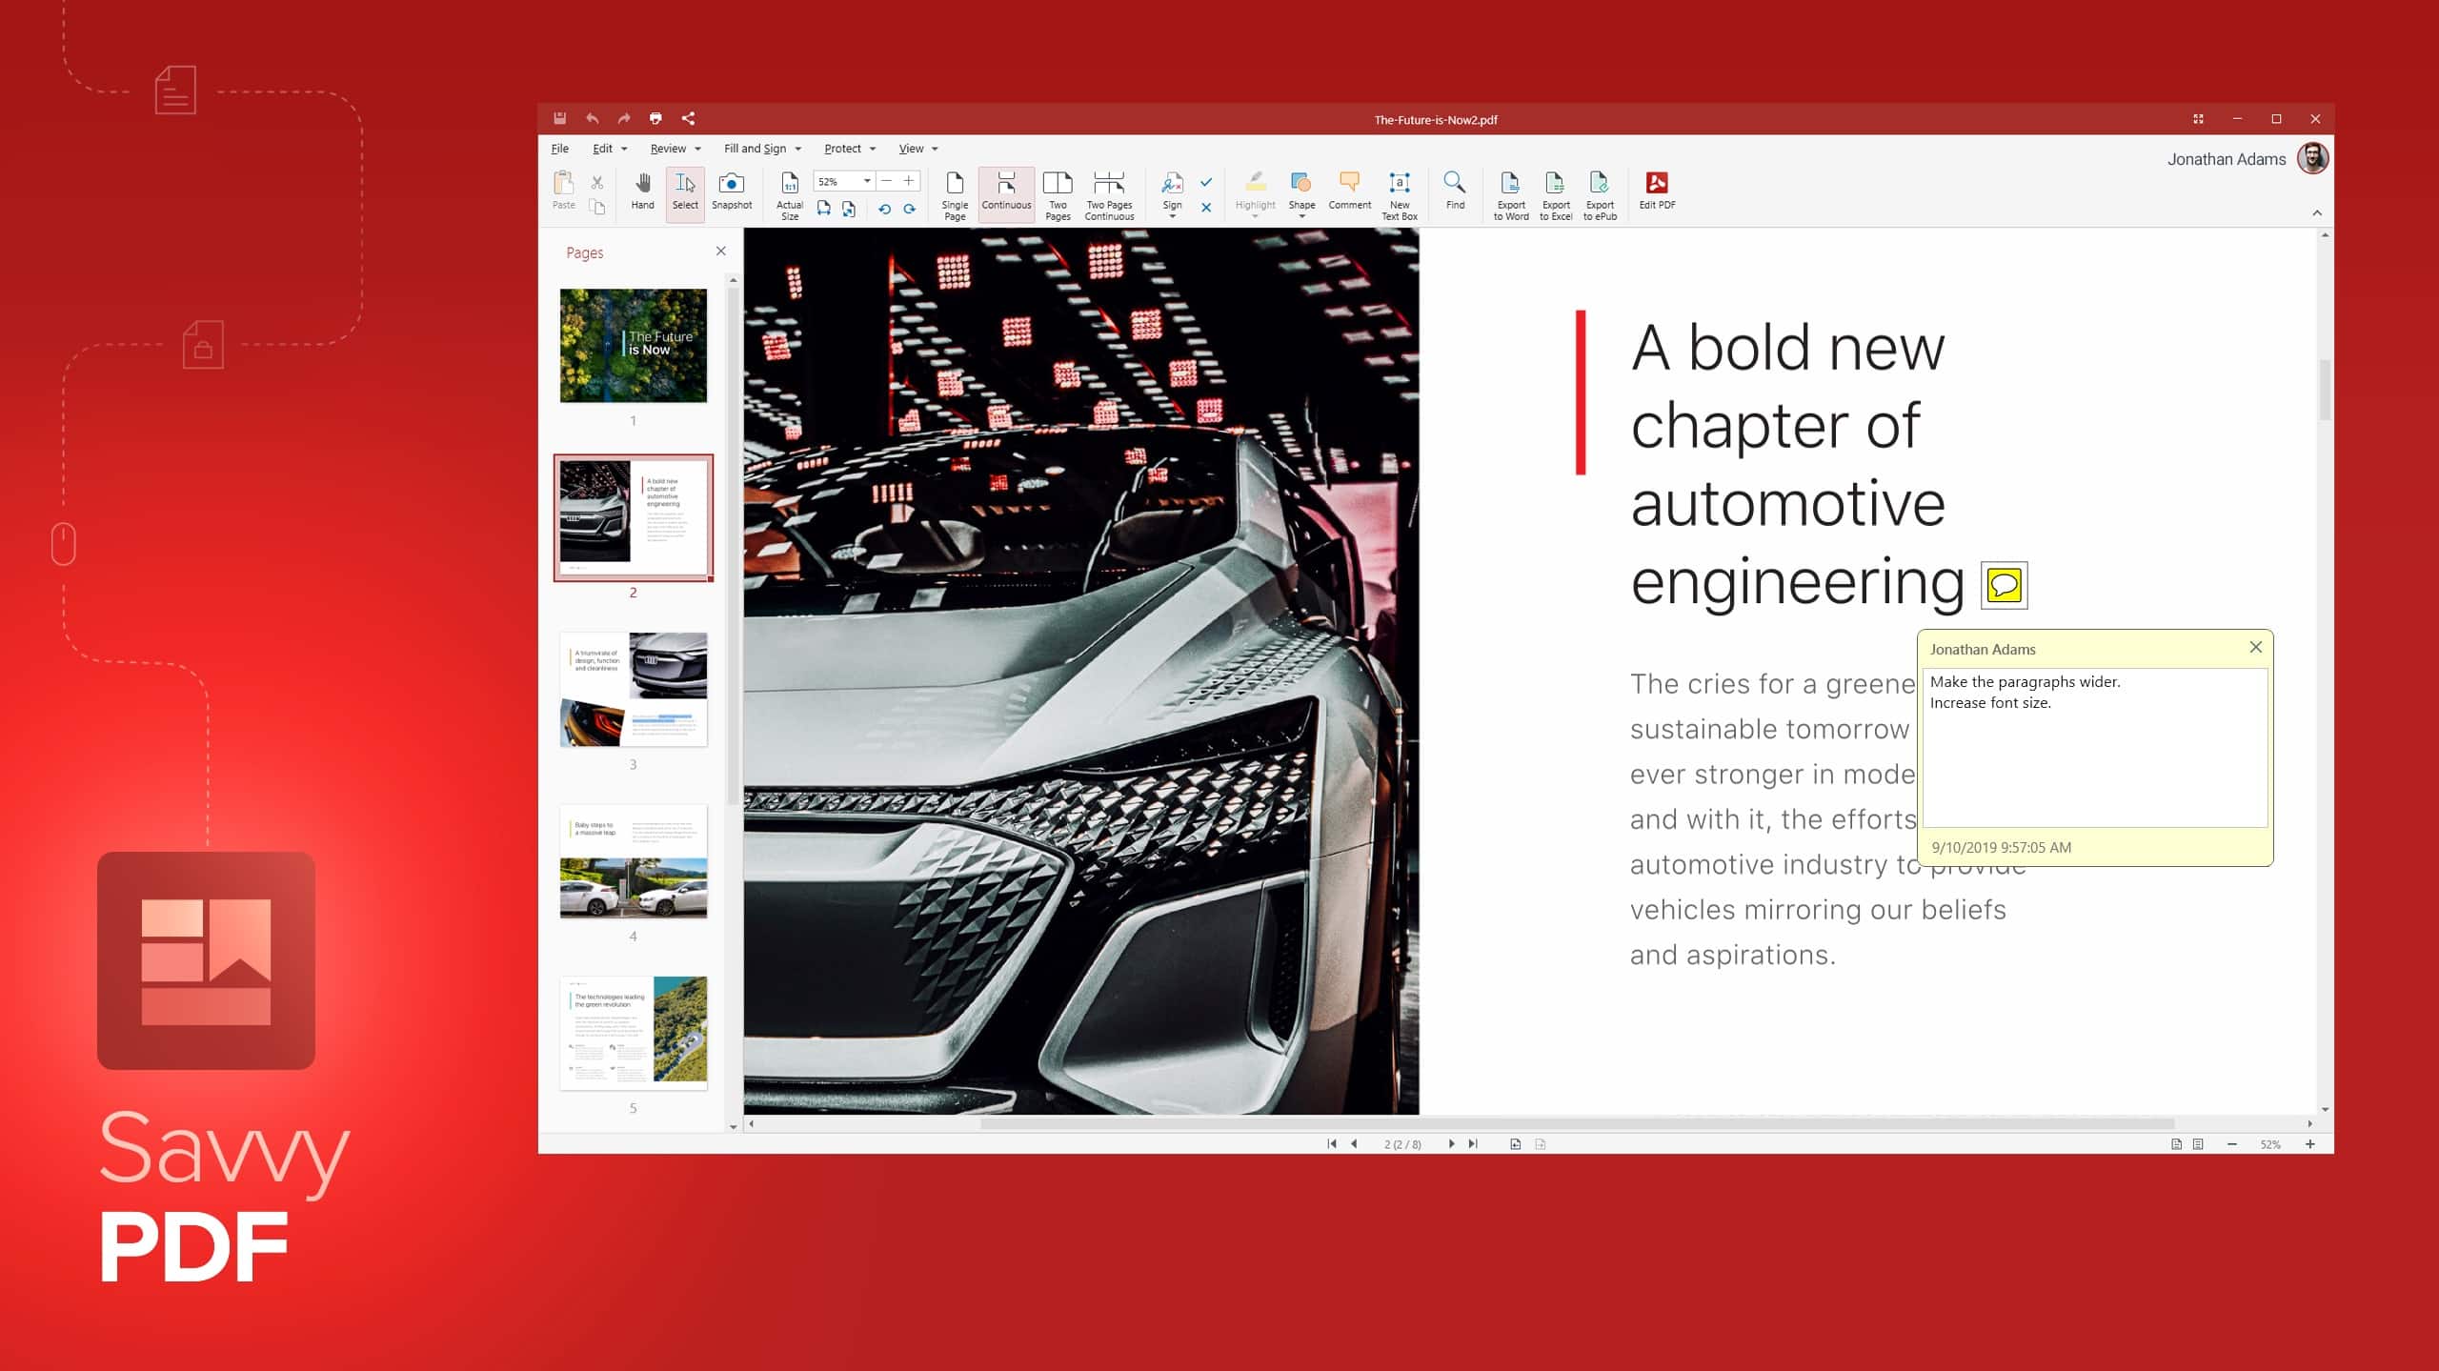Go to next page in status bar
This screenshot has width=2439, height=1371.
pos(1451,1143)
